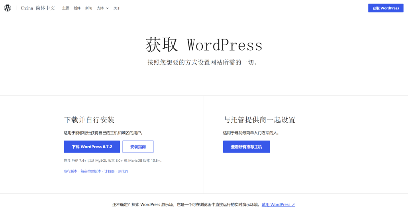The image size is (408, 208).
Task: Open the 每夜构建版本 link
Action: [91, 171]
